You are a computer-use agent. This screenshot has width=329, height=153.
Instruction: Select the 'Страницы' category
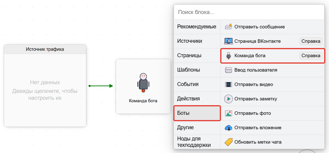pyautogui.click(x=197, y=56)
